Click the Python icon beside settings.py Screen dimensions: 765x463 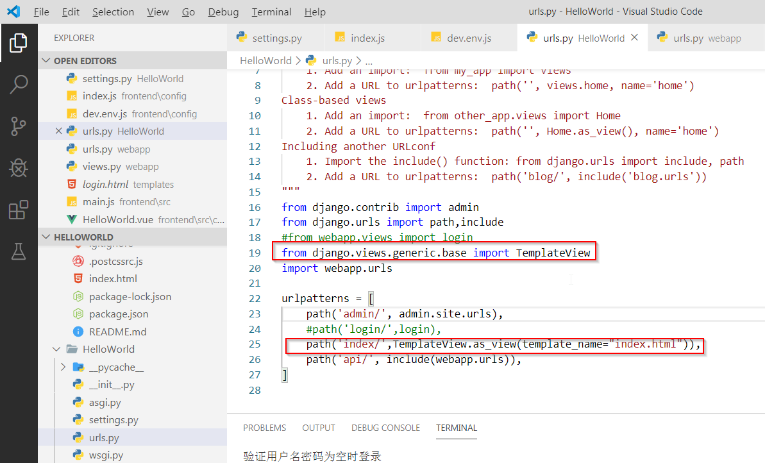(x=72, y=78)
